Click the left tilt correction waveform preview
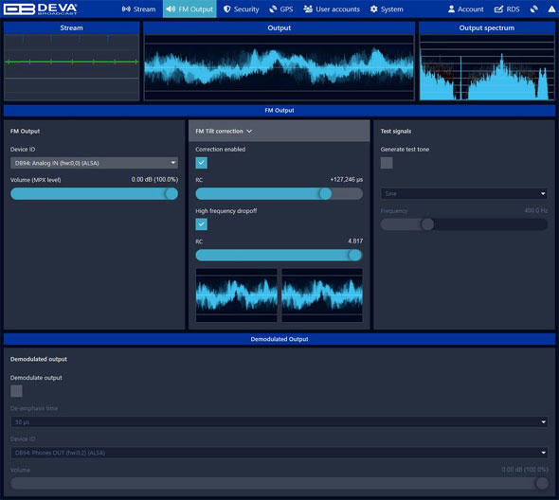The image size is (559, 500). [236, 295]
